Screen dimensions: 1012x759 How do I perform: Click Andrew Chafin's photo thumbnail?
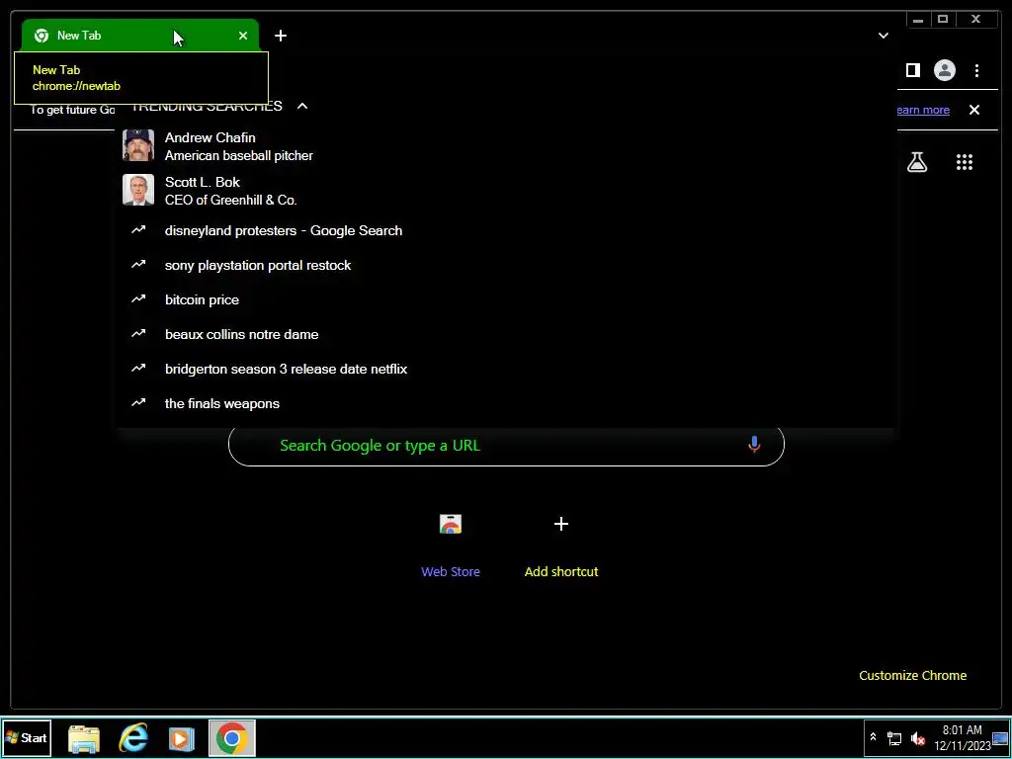[x=138, y=145]
